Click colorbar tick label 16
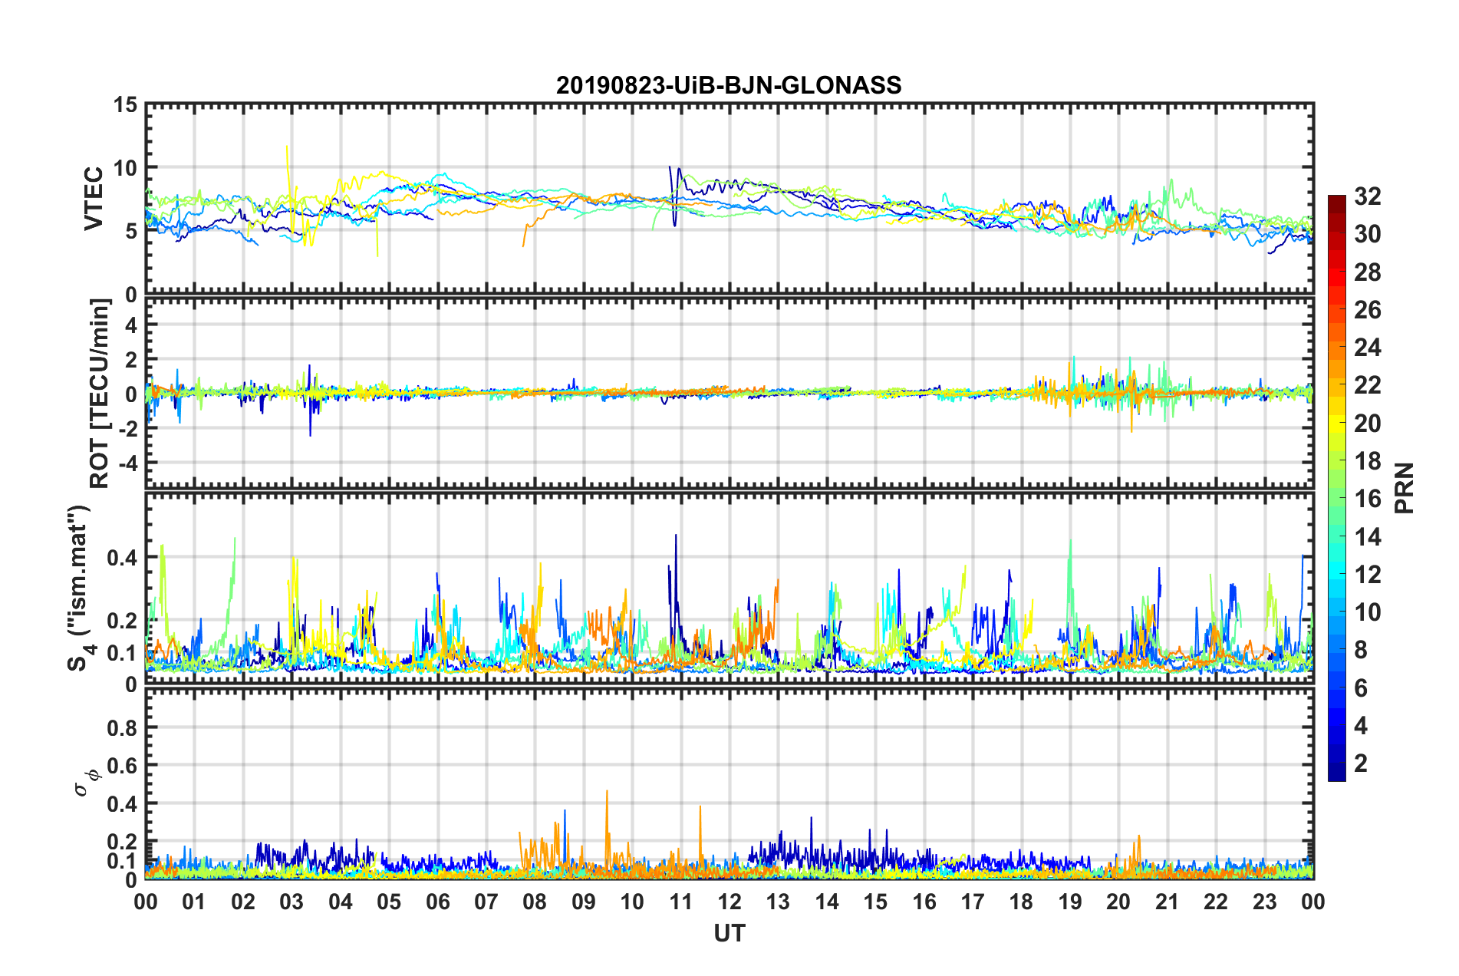This screenshot has height=976, width=1459. pyautogui.click(x=1367, y=499)
